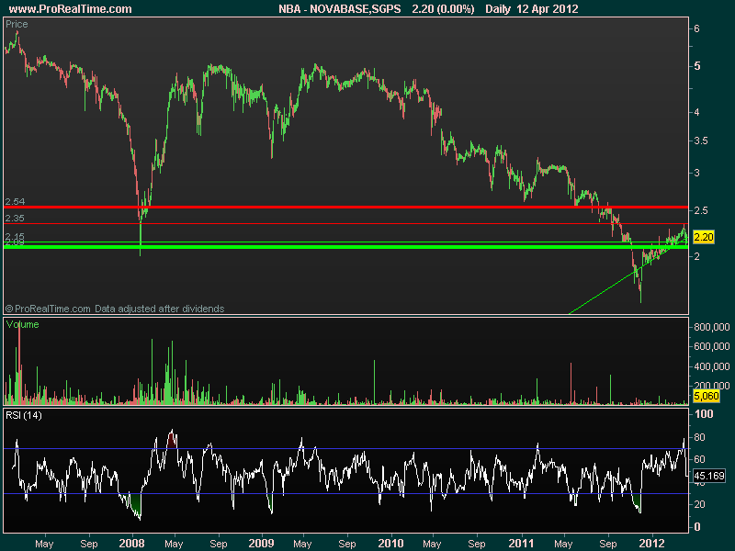Screen dimensions: 735x551
Task: Click the 6 value on price axis
Action: coord(696,28)
